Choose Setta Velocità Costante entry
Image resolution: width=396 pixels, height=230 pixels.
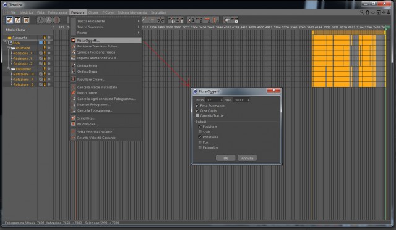click(x=106, y=131)
